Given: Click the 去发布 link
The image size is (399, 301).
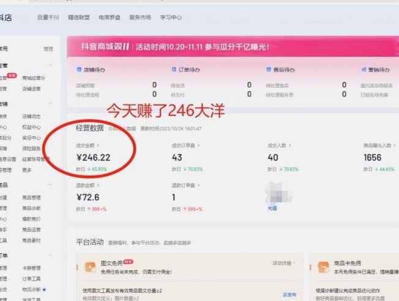Looking at the screenshot, I should pyautogui.click(x=289, y=294).
